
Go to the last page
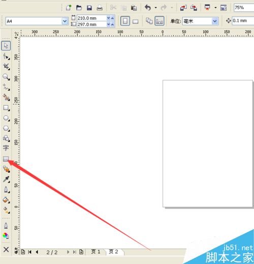[75, 252]
